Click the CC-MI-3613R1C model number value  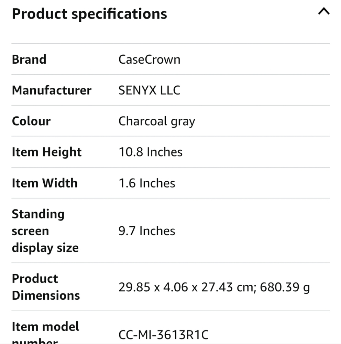[164, 335]
